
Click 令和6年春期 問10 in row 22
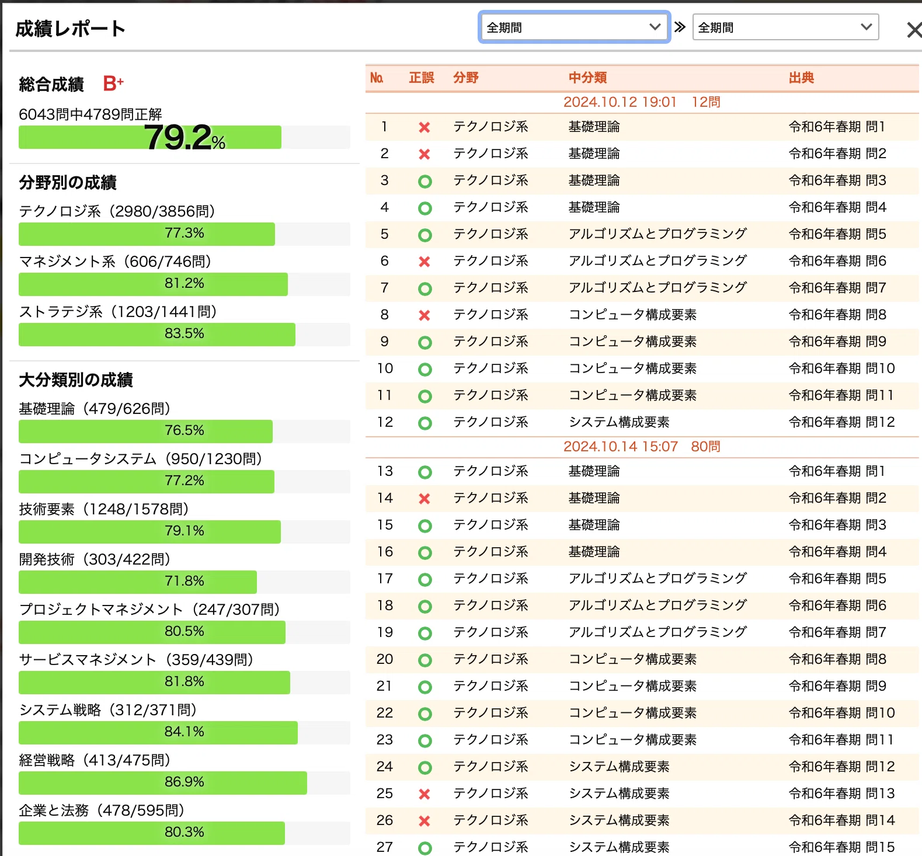click(x=841, y=713)
